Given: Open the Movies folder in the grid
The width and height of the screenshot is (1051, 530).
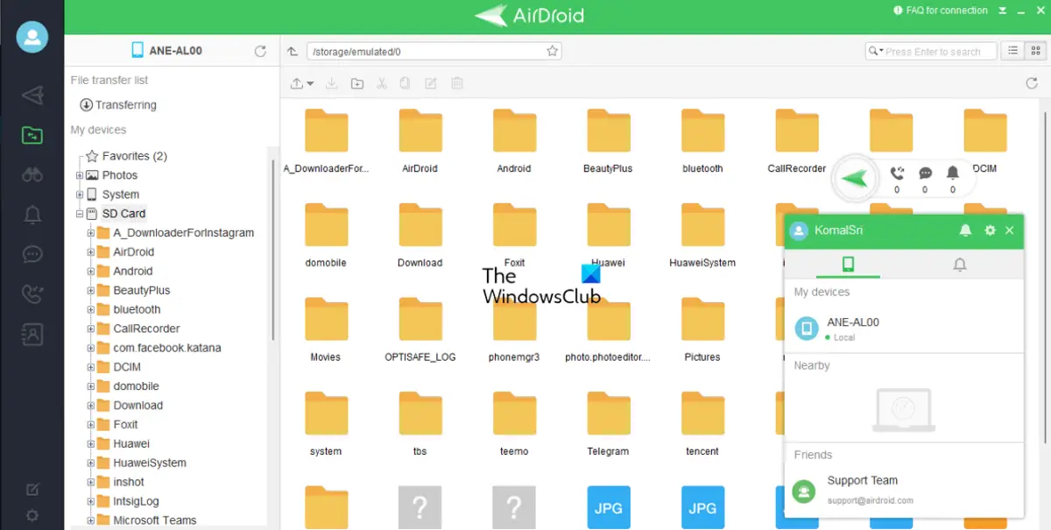Looking at the screenshot, I should pyautogui.click(x=326, y=329).
